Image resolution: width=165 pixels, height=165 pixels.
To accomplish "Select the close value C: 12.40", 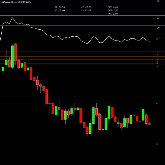I will tap(60, 11).
